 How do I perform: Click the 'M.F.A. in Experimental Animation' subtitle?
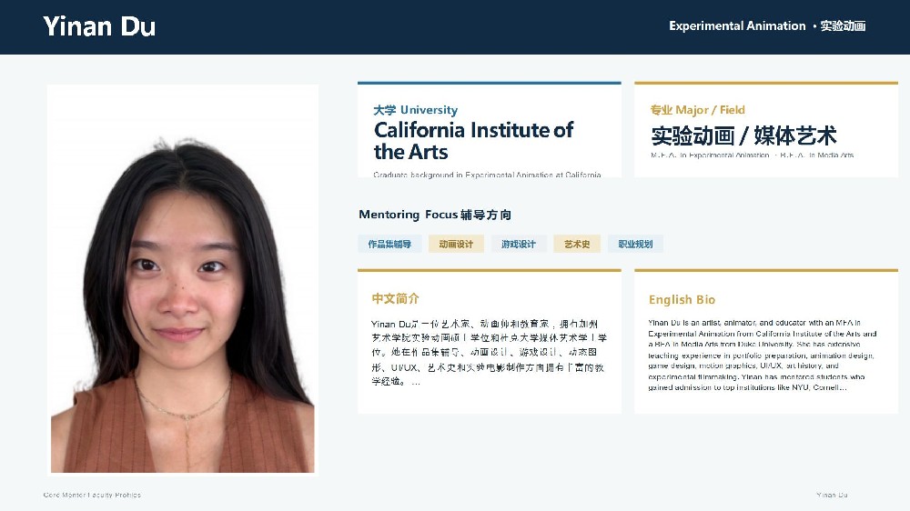[x=710, y=155]
